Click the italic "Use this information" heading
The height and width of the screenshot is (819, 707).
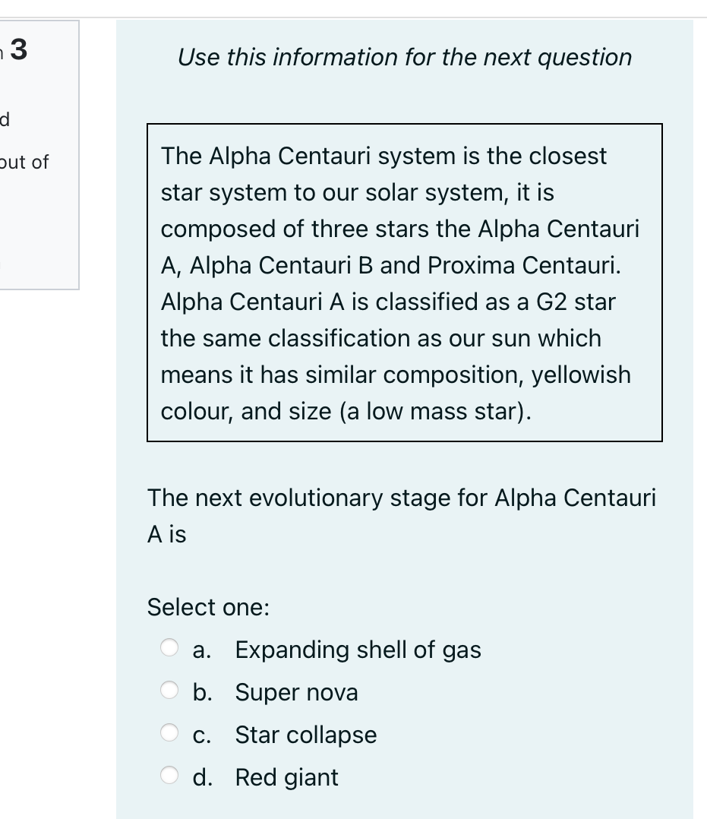[404, 57]
